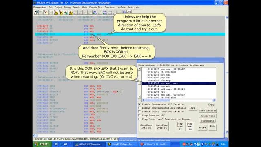Image resolution: width=261 pixels, height=147 pixels.
Task: Click the Bluetooth tray icon in system tray
Action: (x=202, y=144)
